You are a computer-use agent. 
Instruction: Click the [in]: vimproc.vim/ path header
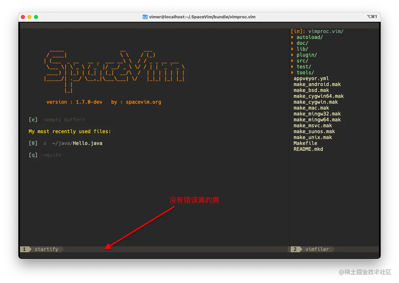317,31
